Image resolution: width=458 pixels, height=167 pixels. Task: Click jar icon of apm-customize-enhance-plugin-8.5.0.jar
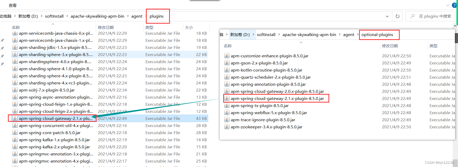point(227,56)
